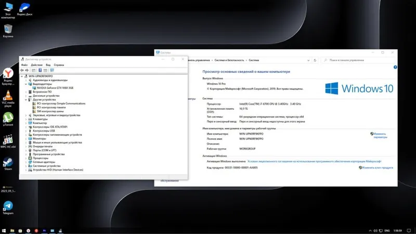Image resolution: width=416 pixels, height=234 pixels.
Task: Collapse the Видеоадаптеры tree node
Action: coord(26,84)
